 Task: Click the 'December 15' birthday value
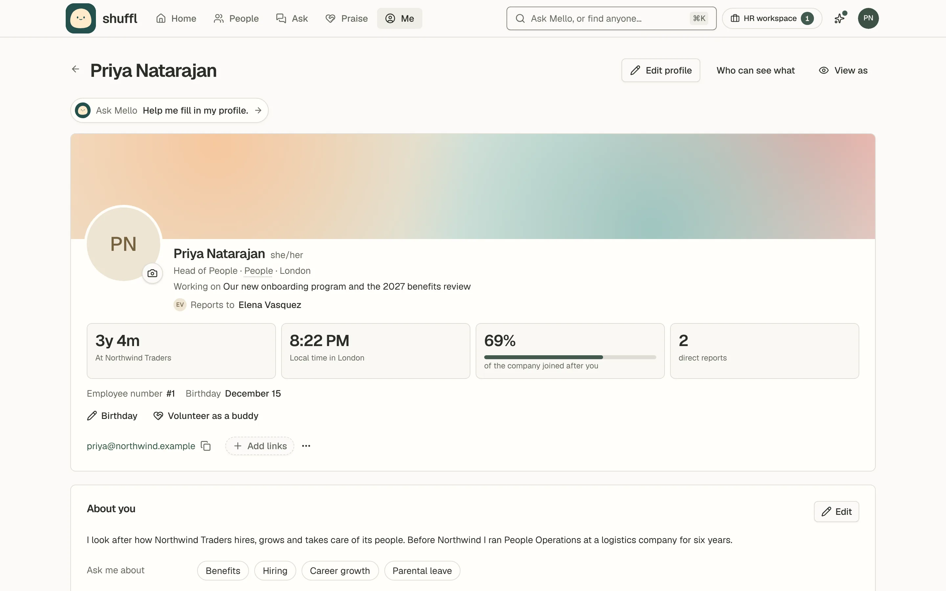point(253,394)
